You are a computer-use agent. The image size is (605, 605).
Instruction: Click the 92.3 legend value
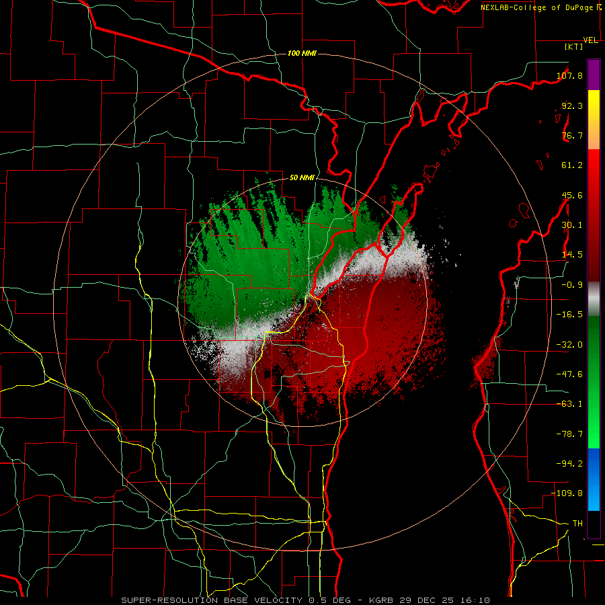pos(572,106)
